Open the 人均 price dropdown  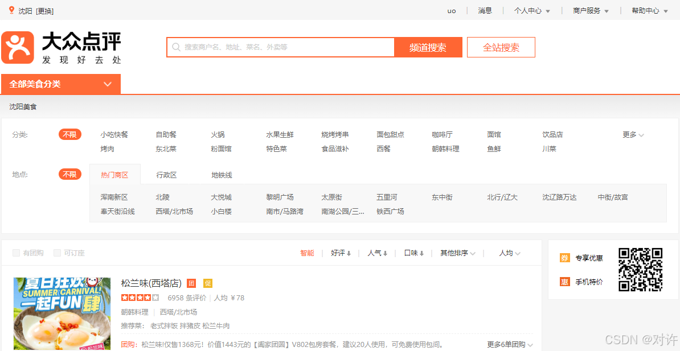click(510, 253)
